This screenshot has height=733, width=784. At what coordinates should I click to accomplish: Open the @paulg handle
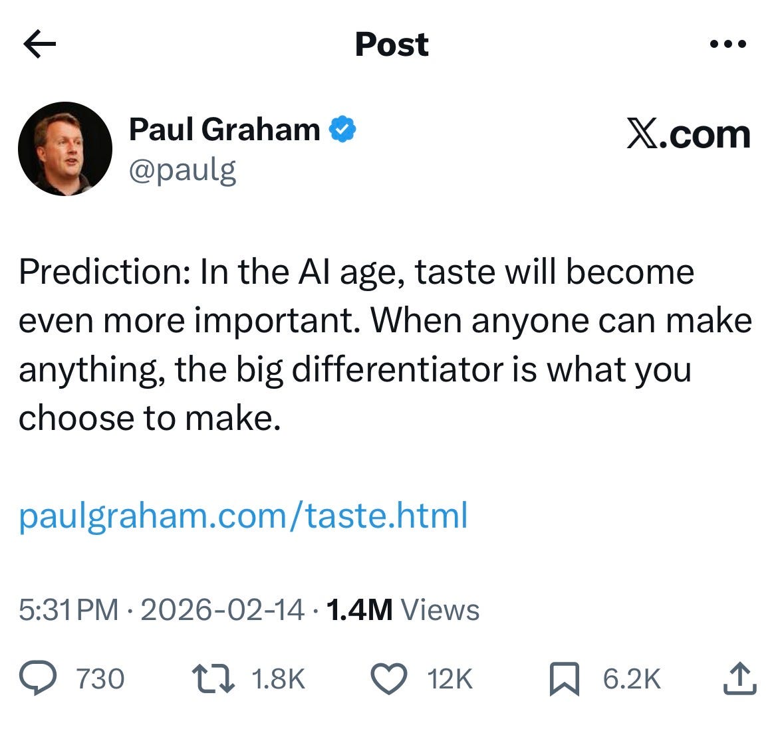(182, 170)
